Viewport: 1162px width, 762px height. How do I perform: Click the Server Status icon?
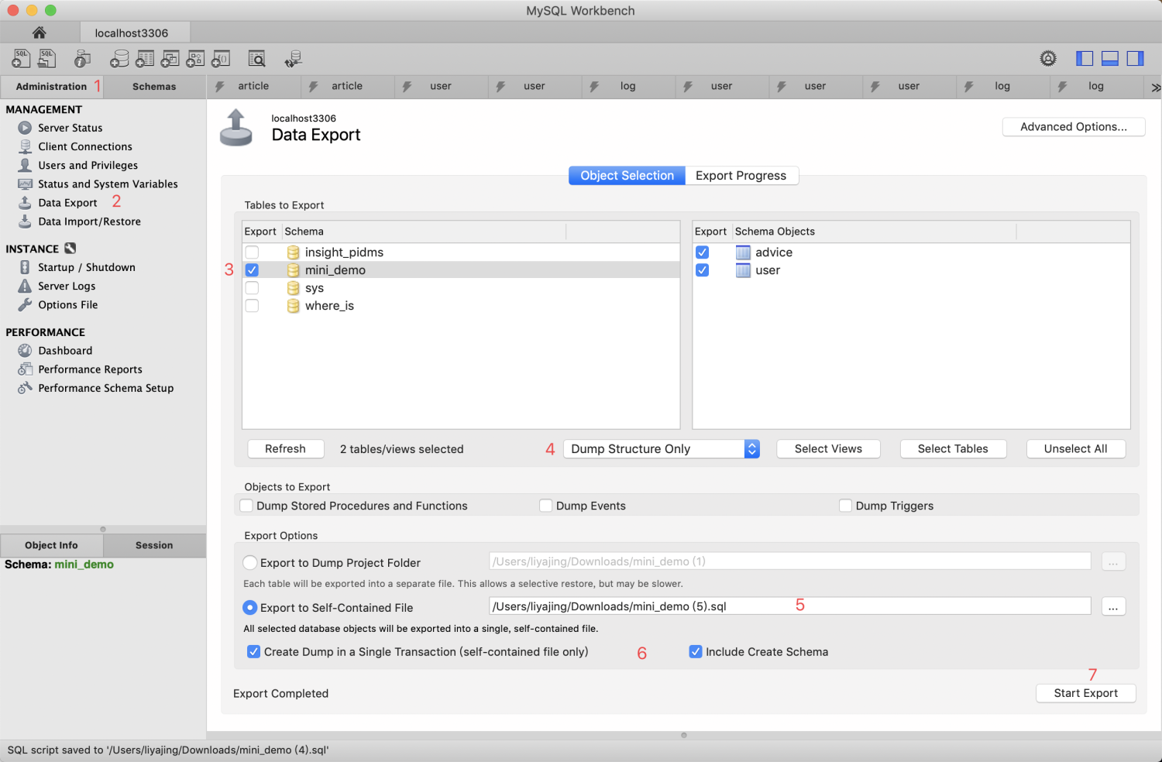[25, 128]
